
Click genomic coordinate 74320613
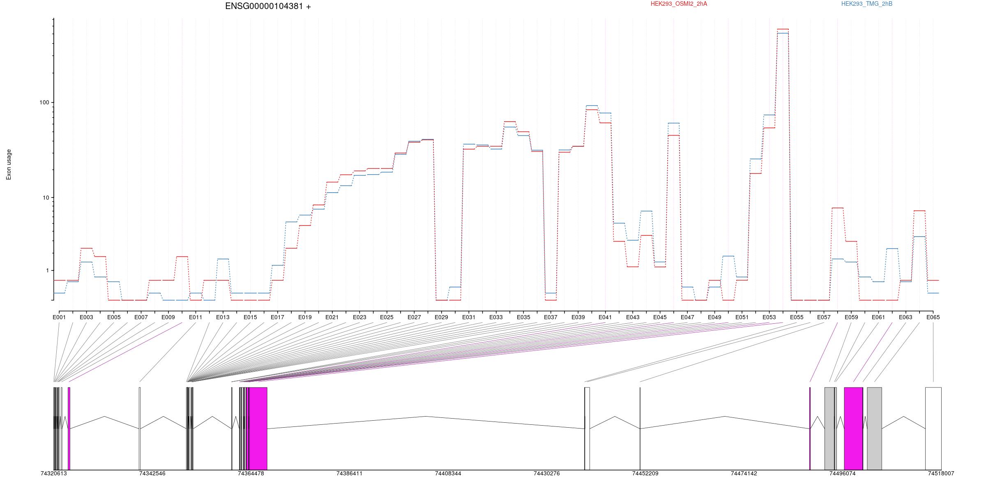point(54,473)
